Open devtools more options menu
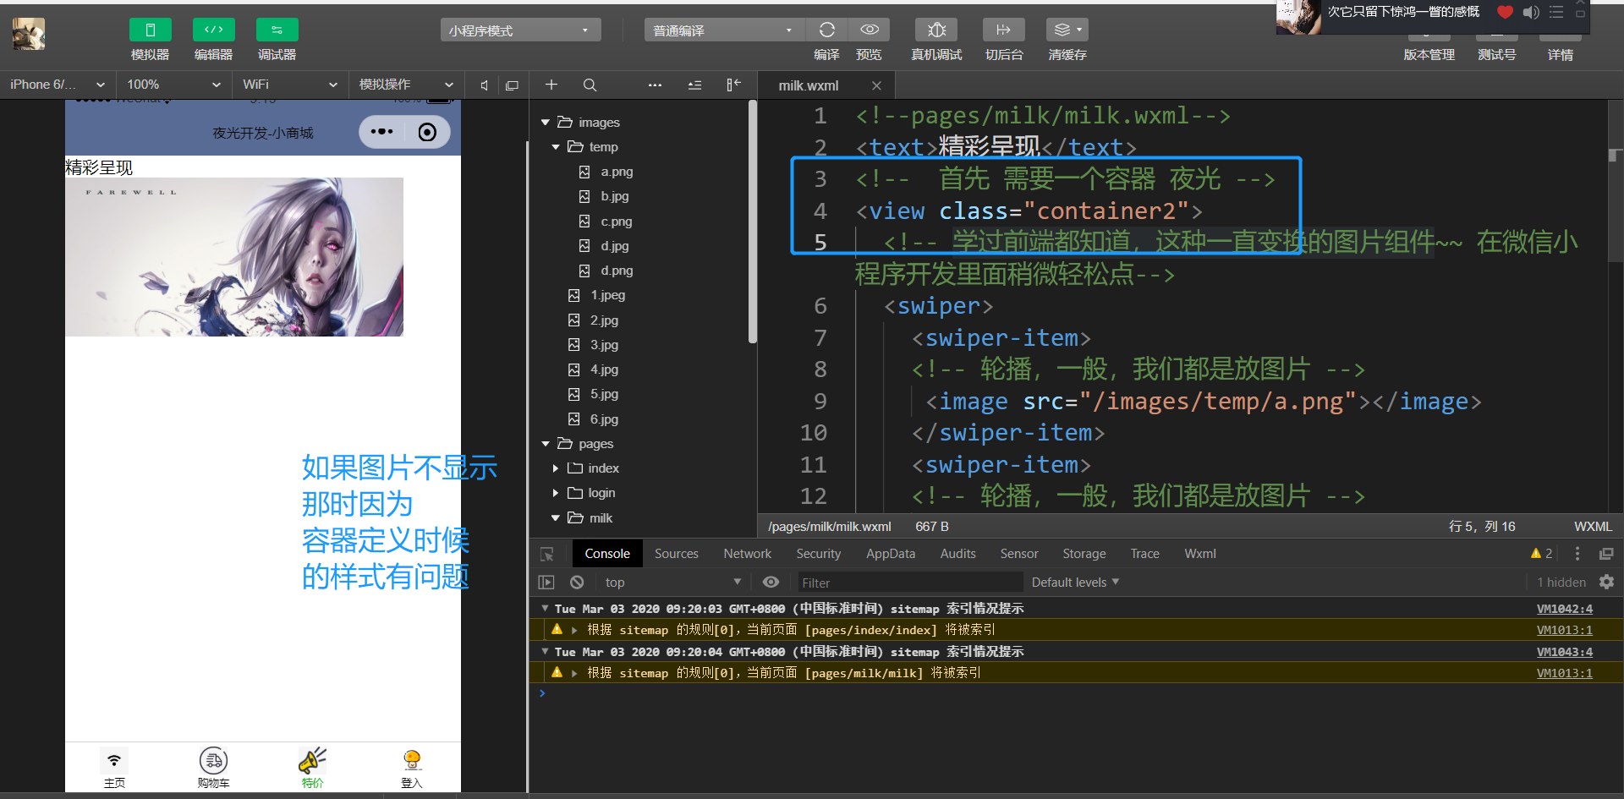Screen dimensions: 1624x799 [1577, 554]
